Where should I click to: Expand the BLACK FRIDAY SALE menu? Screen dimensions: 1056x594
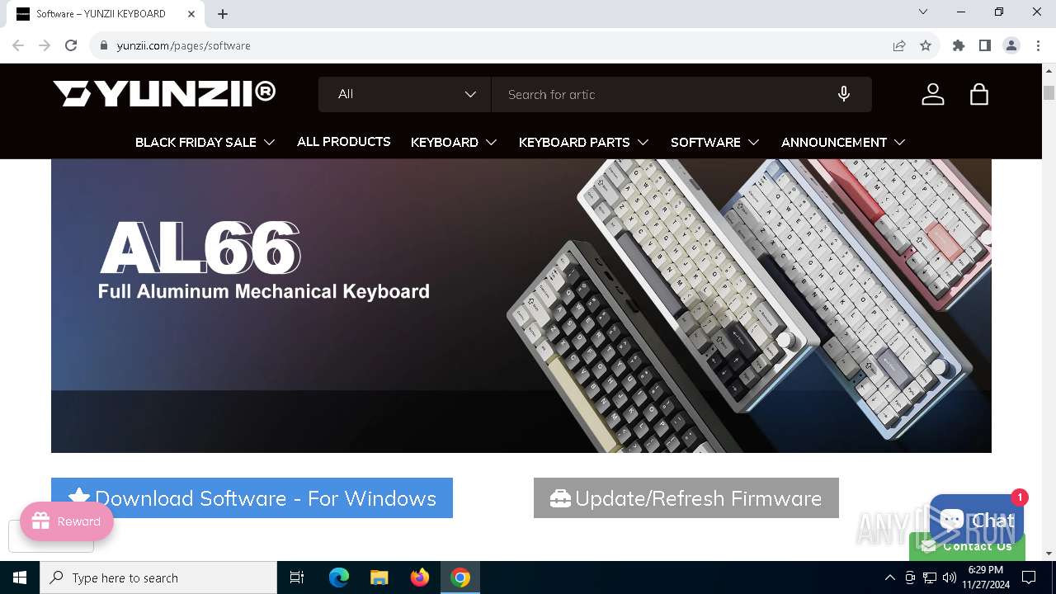(205, 142)
